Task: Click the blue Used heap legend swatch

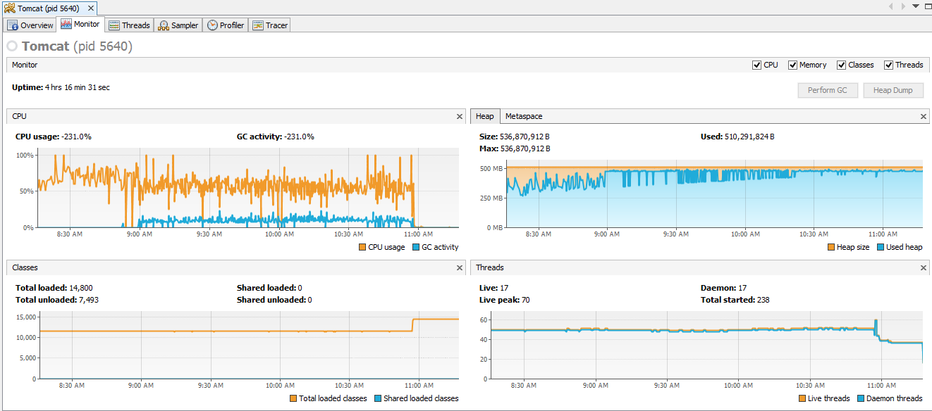Action: 881,247
